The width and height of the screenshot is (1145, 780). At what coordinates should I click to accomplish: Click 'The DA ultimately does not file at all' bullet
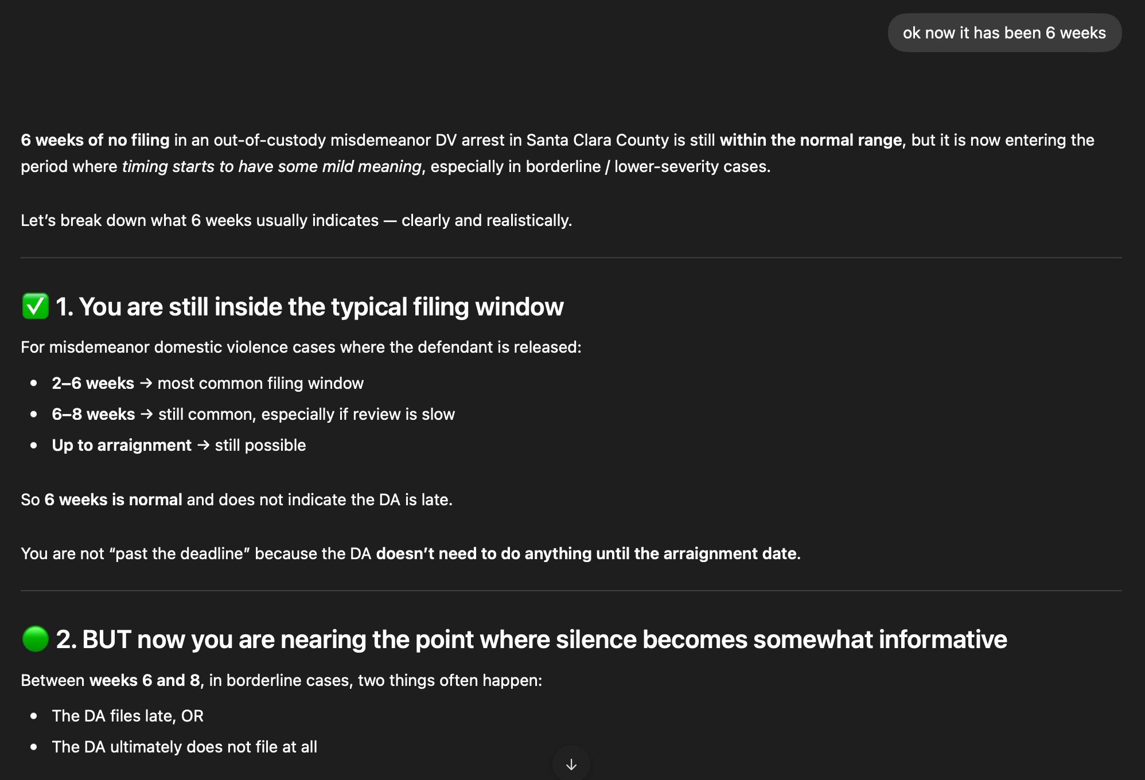pyautogui.click(x=185, y=747)
